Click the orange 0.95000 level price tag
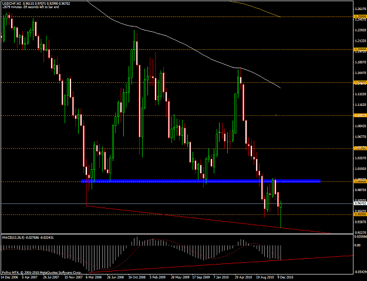367x281 pixels. click(361, 215)
